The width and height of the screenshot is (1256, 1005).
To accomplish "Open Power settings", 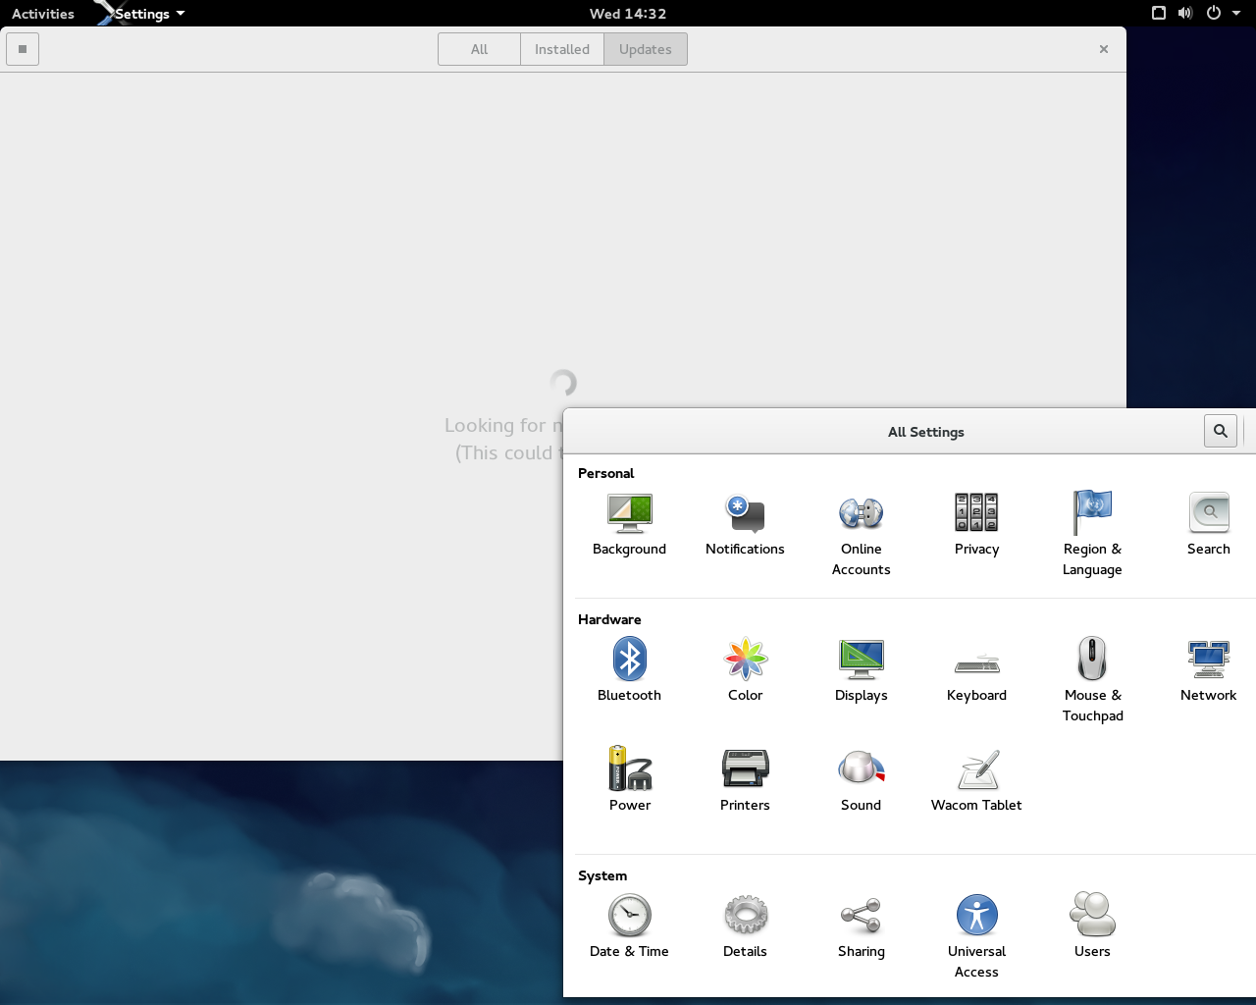I will click(x=629, y=780).
